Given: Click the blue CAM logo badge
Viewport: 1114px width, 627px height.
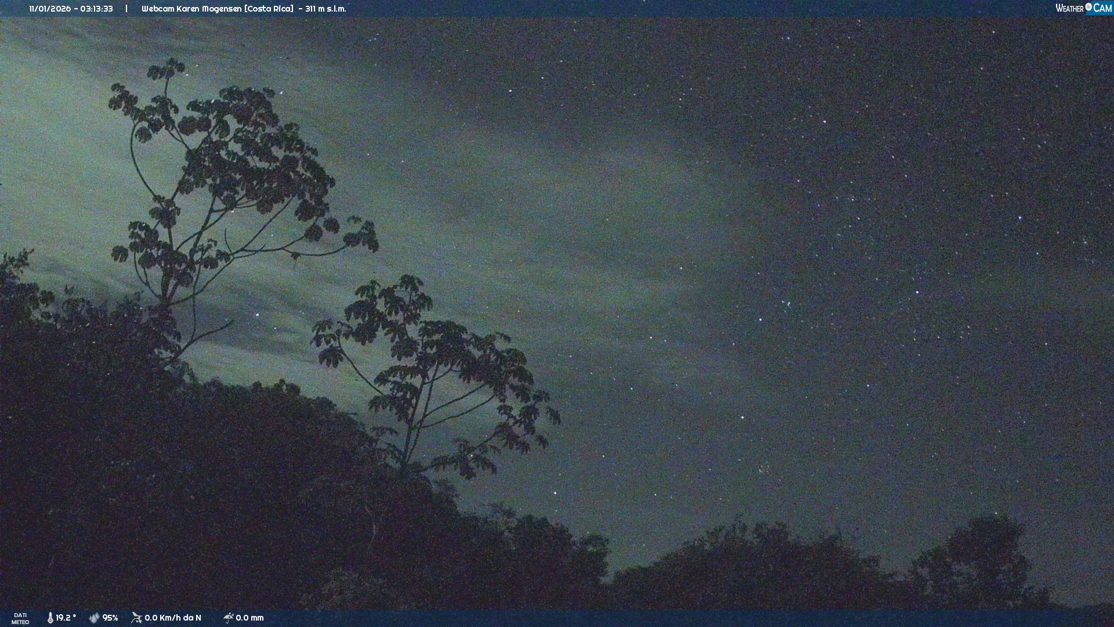Looking at the screenshot, I should pos(1102,8).
